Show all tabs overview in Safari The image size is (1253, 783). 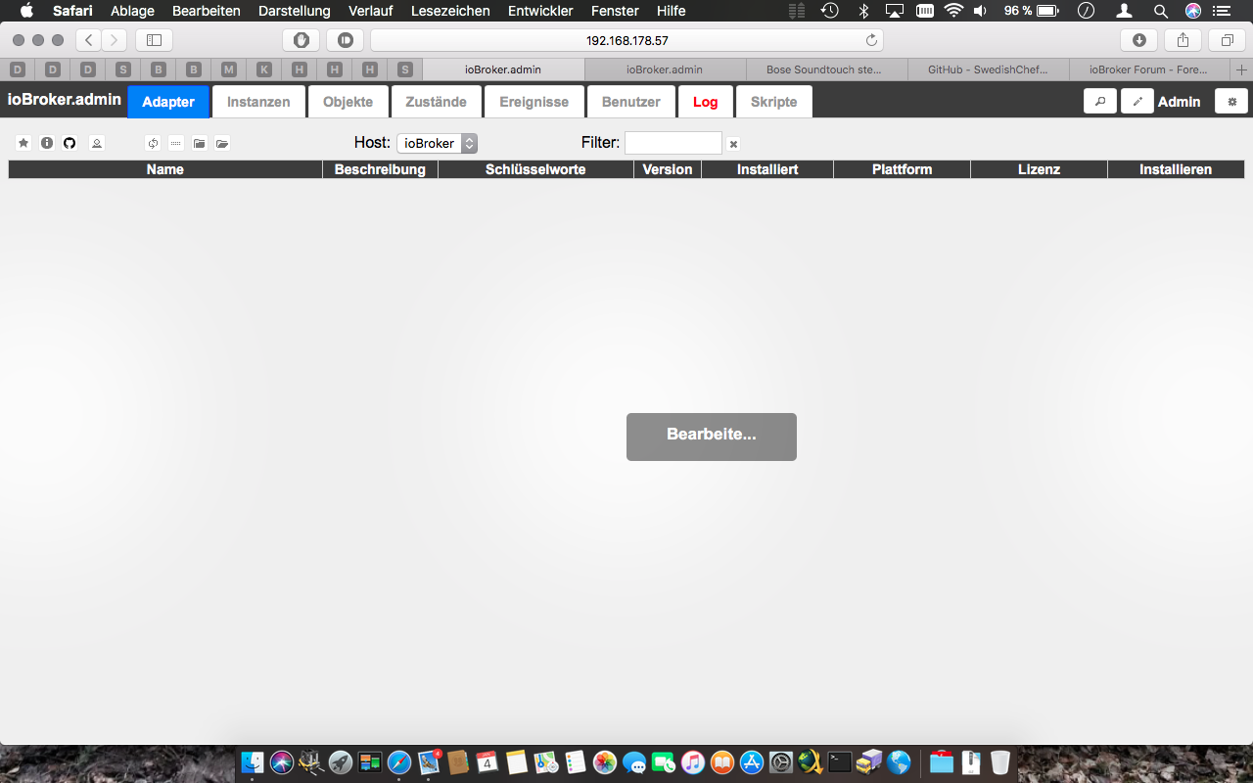click(x=1227, y=40)
